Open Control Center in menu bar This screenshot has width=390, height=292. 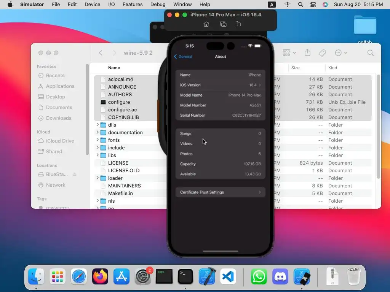[313, 5]
